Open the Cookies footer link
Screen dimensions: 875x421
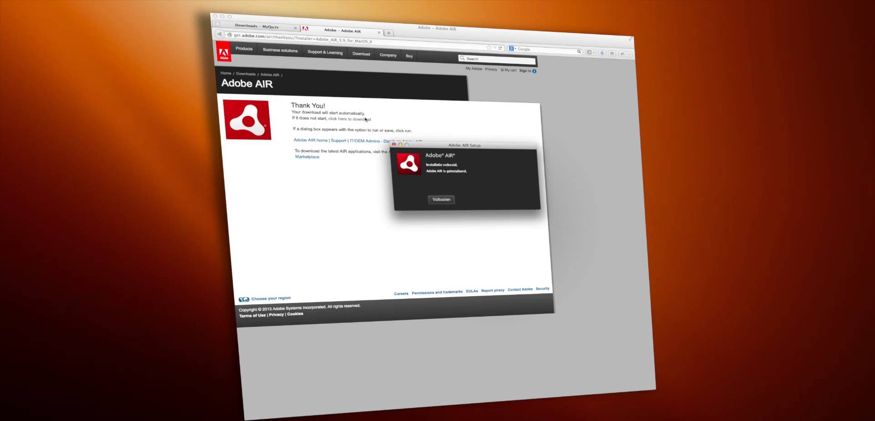[295, 314]
